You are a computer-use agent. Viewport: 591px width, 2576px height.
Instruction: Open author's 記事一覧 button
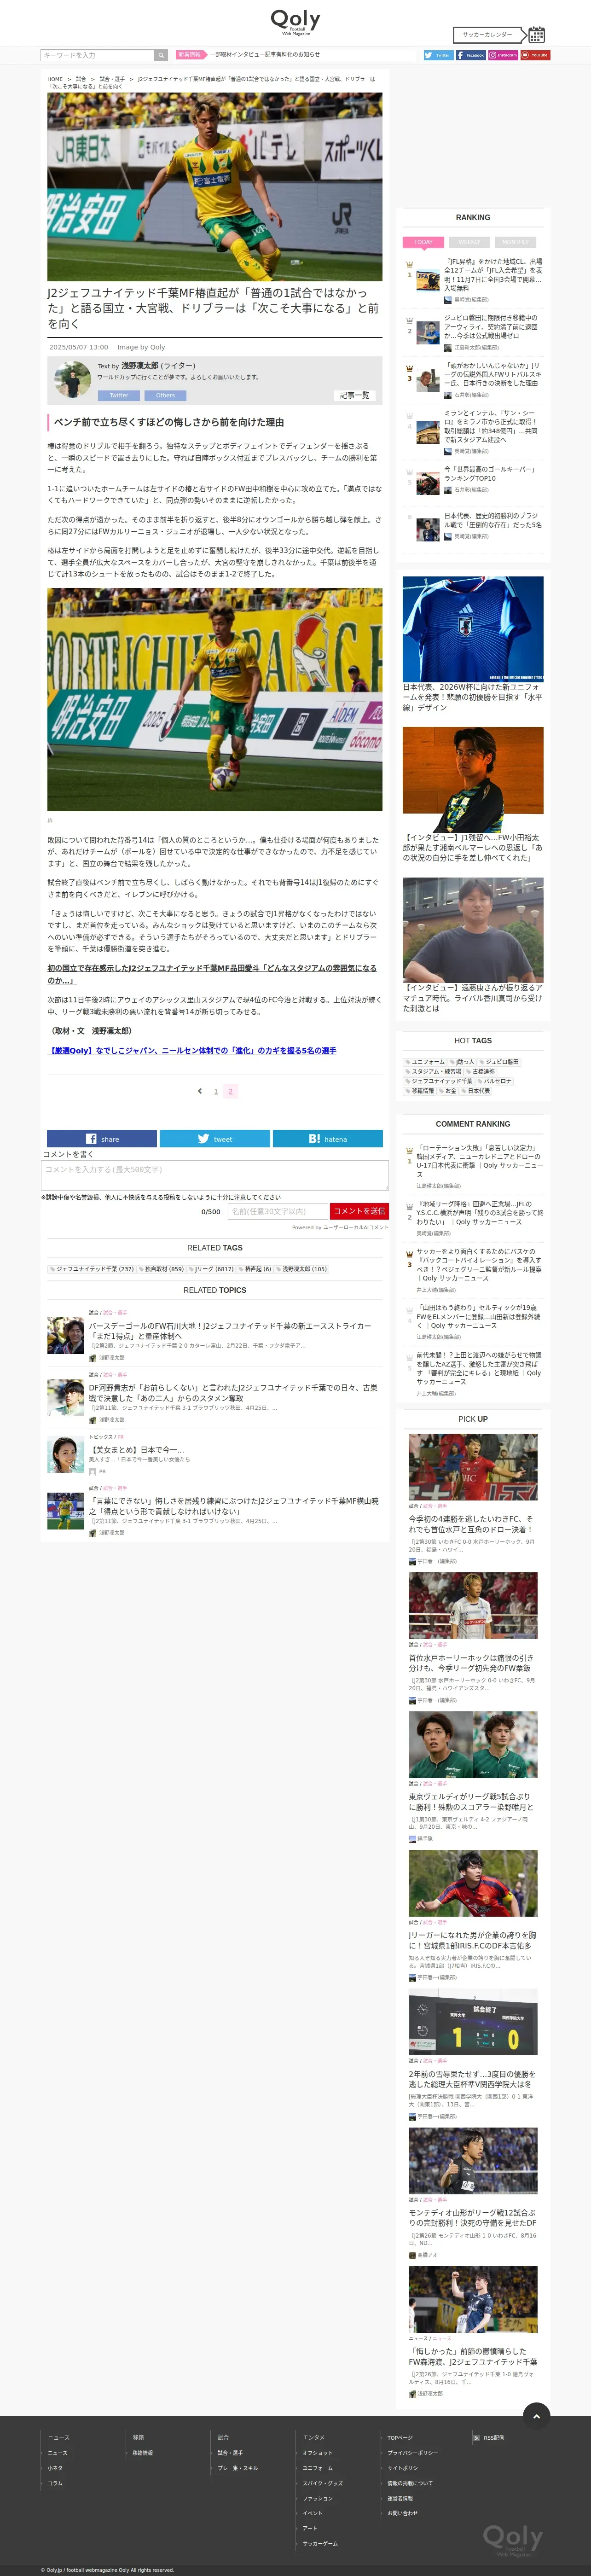coord(354,395)
